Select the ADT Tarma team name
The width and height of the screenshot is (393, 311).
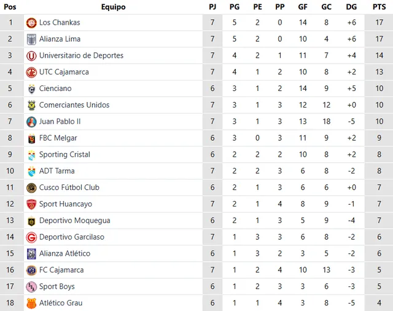55,171
